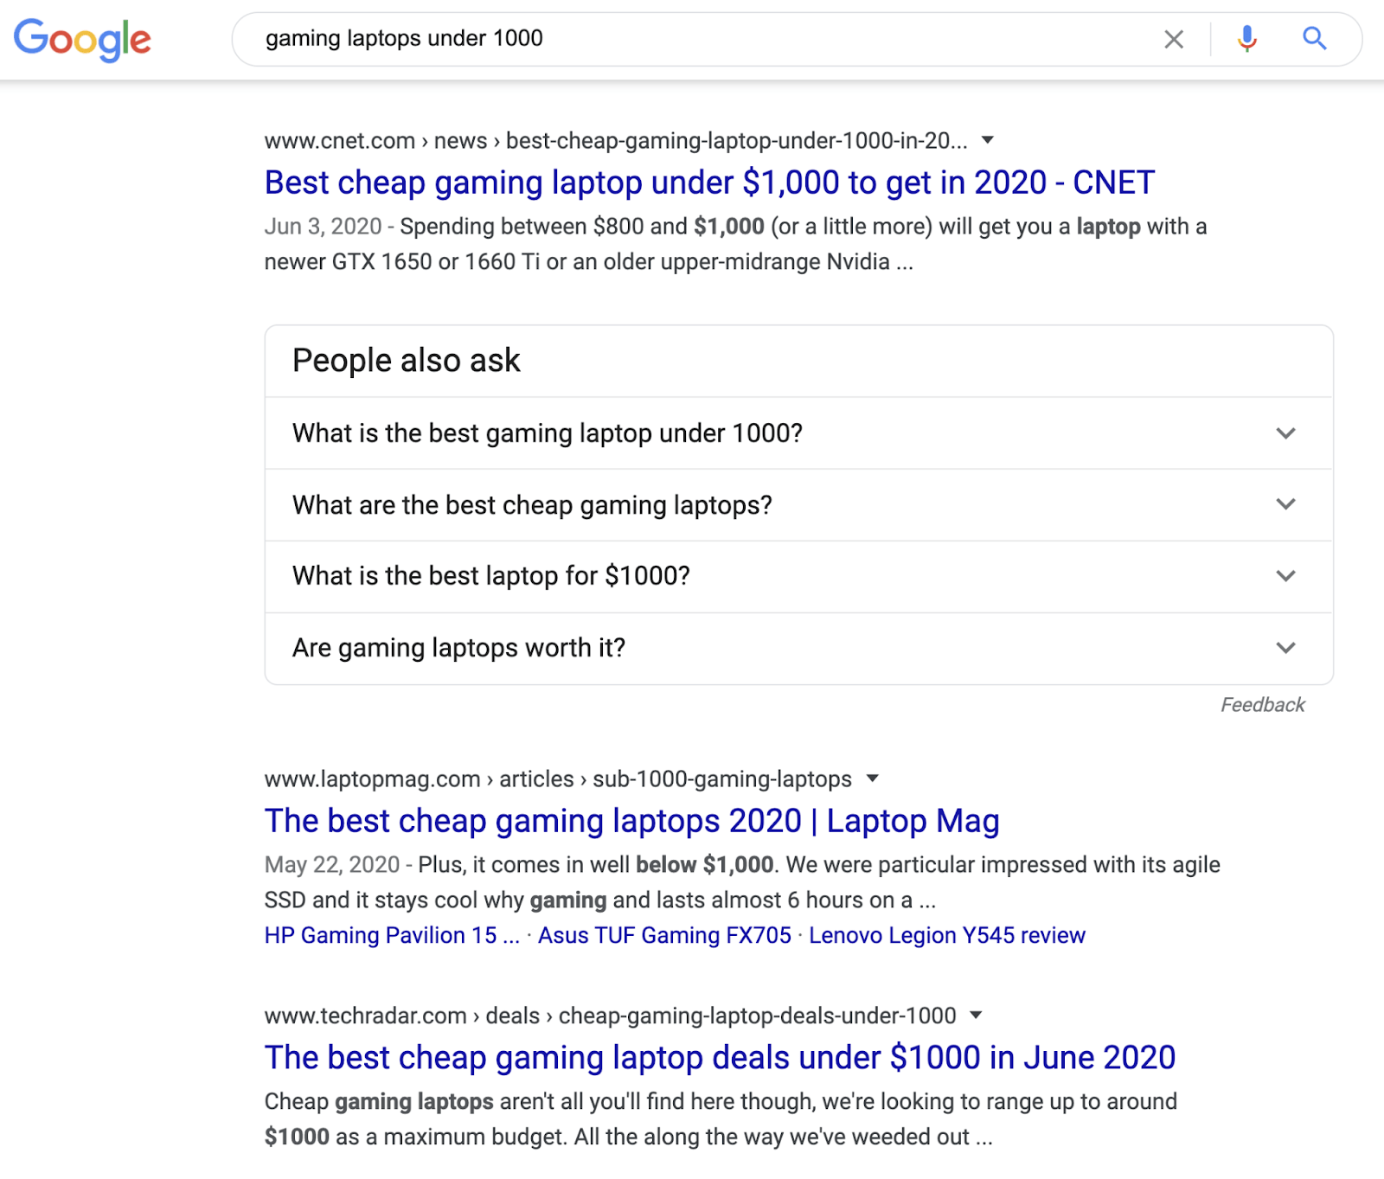Screen dimensions: 1384x1179
Task: Open the Laptop Mag best cheap gaming laptops result
Action: [632, 821]
